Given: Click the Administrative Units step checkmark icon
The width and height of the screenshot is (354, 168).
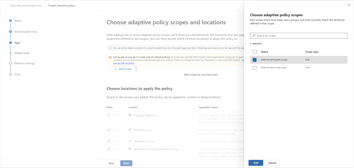Looking at the screenshot, I should [x=10, y=32].
